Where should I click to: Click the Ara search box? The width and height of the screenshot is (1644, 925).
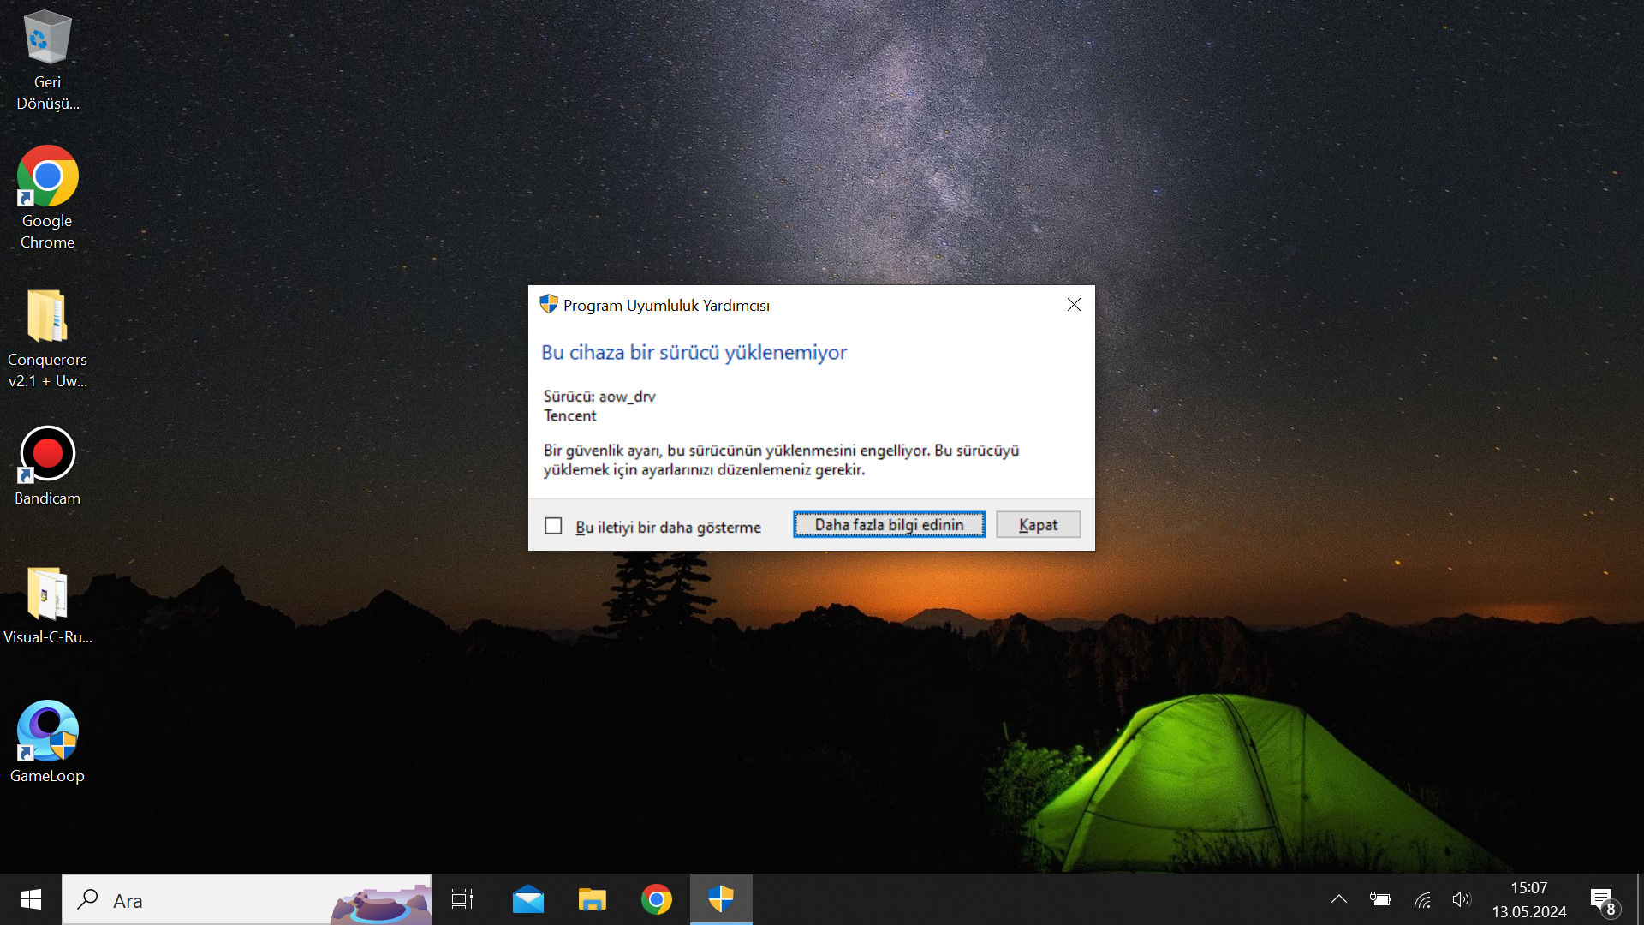(x=214, y=899)
